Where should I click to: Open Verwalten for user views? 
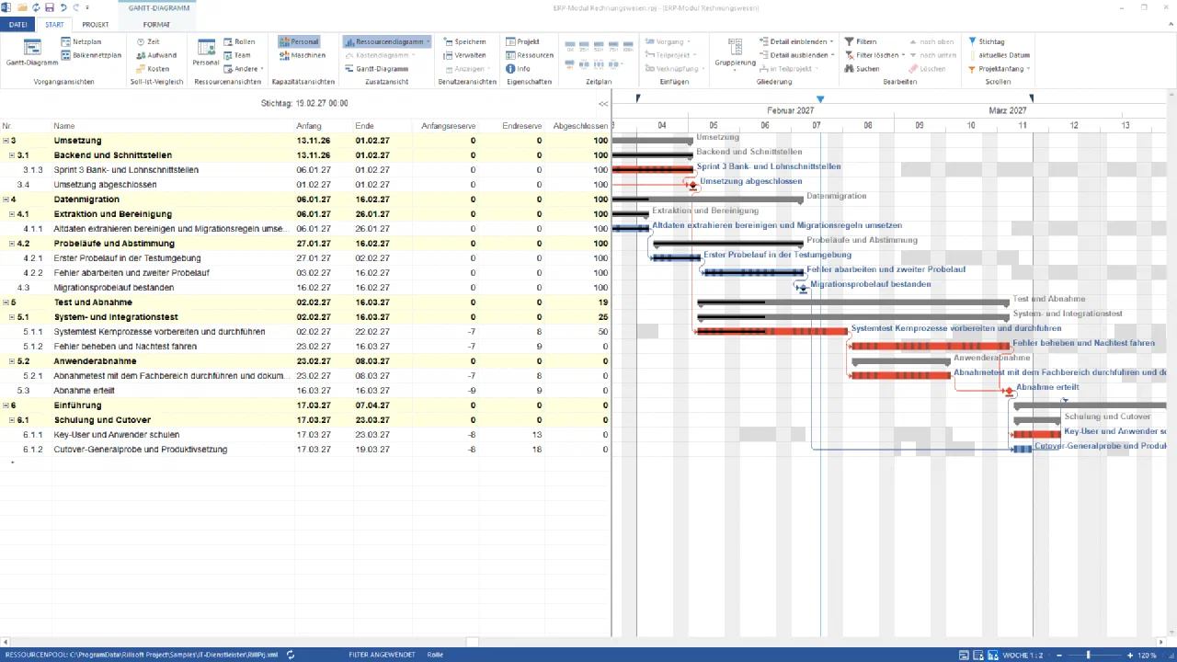coord(464,55)
